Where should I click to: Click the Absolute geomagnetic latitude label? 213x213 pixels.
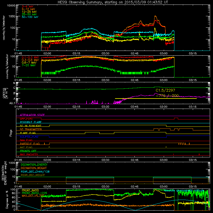184,191
